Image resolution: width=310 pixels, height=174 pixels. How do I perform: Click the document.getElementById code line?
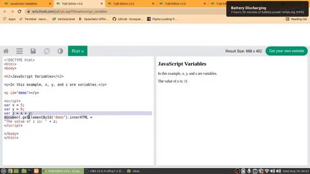(x=48, y=117)
